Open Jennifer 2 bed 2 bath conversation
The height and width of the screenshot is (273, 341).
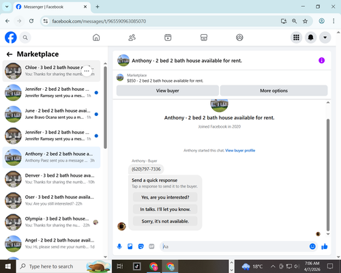point(51,93)
